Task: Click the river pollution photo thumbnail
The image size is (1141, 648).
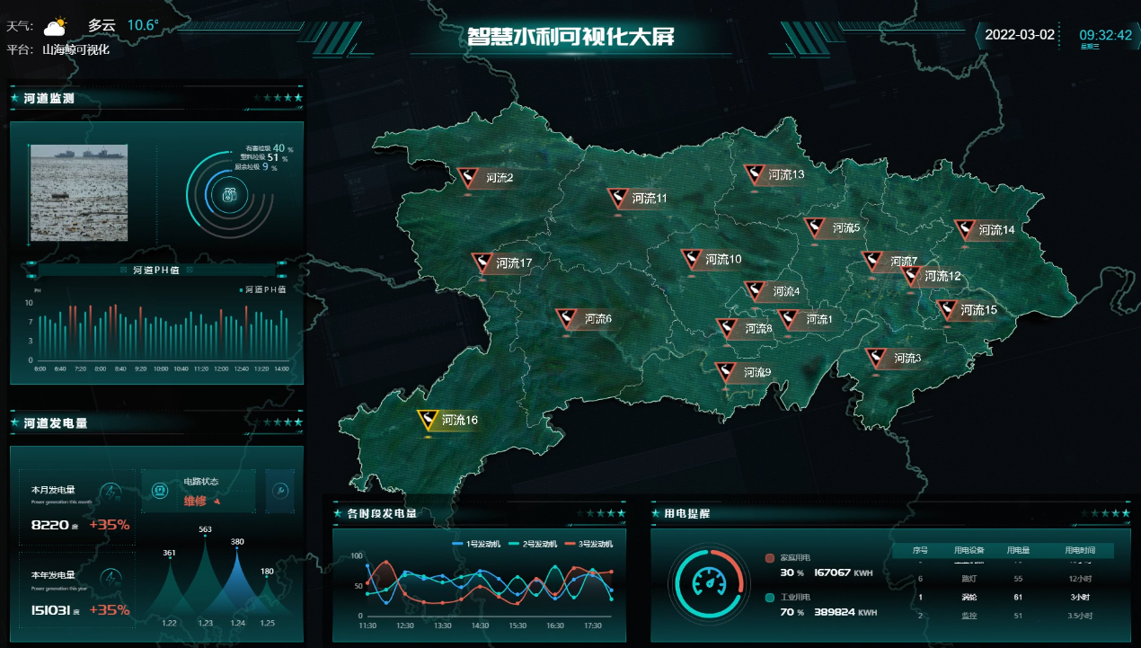Action: tap(79, 193)
